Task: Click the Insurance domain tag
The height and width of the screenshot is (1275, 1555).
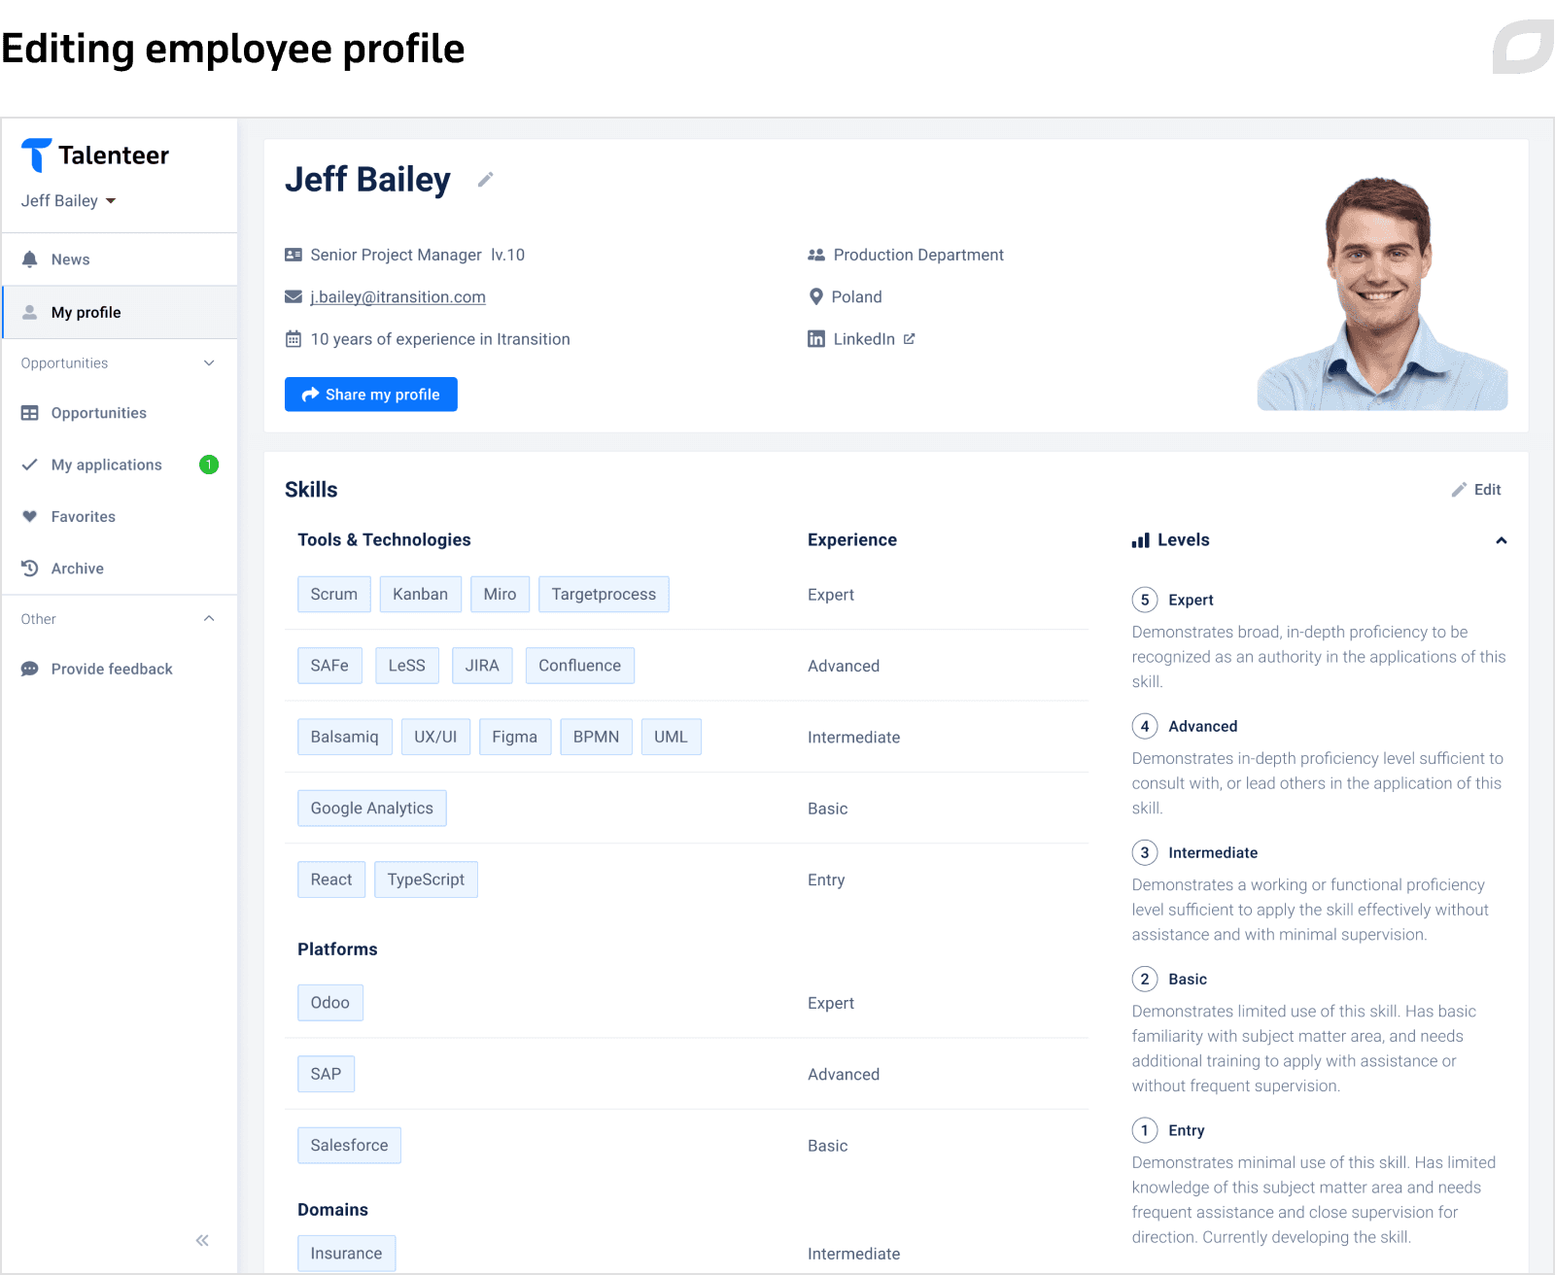Action: (346, 1254)
